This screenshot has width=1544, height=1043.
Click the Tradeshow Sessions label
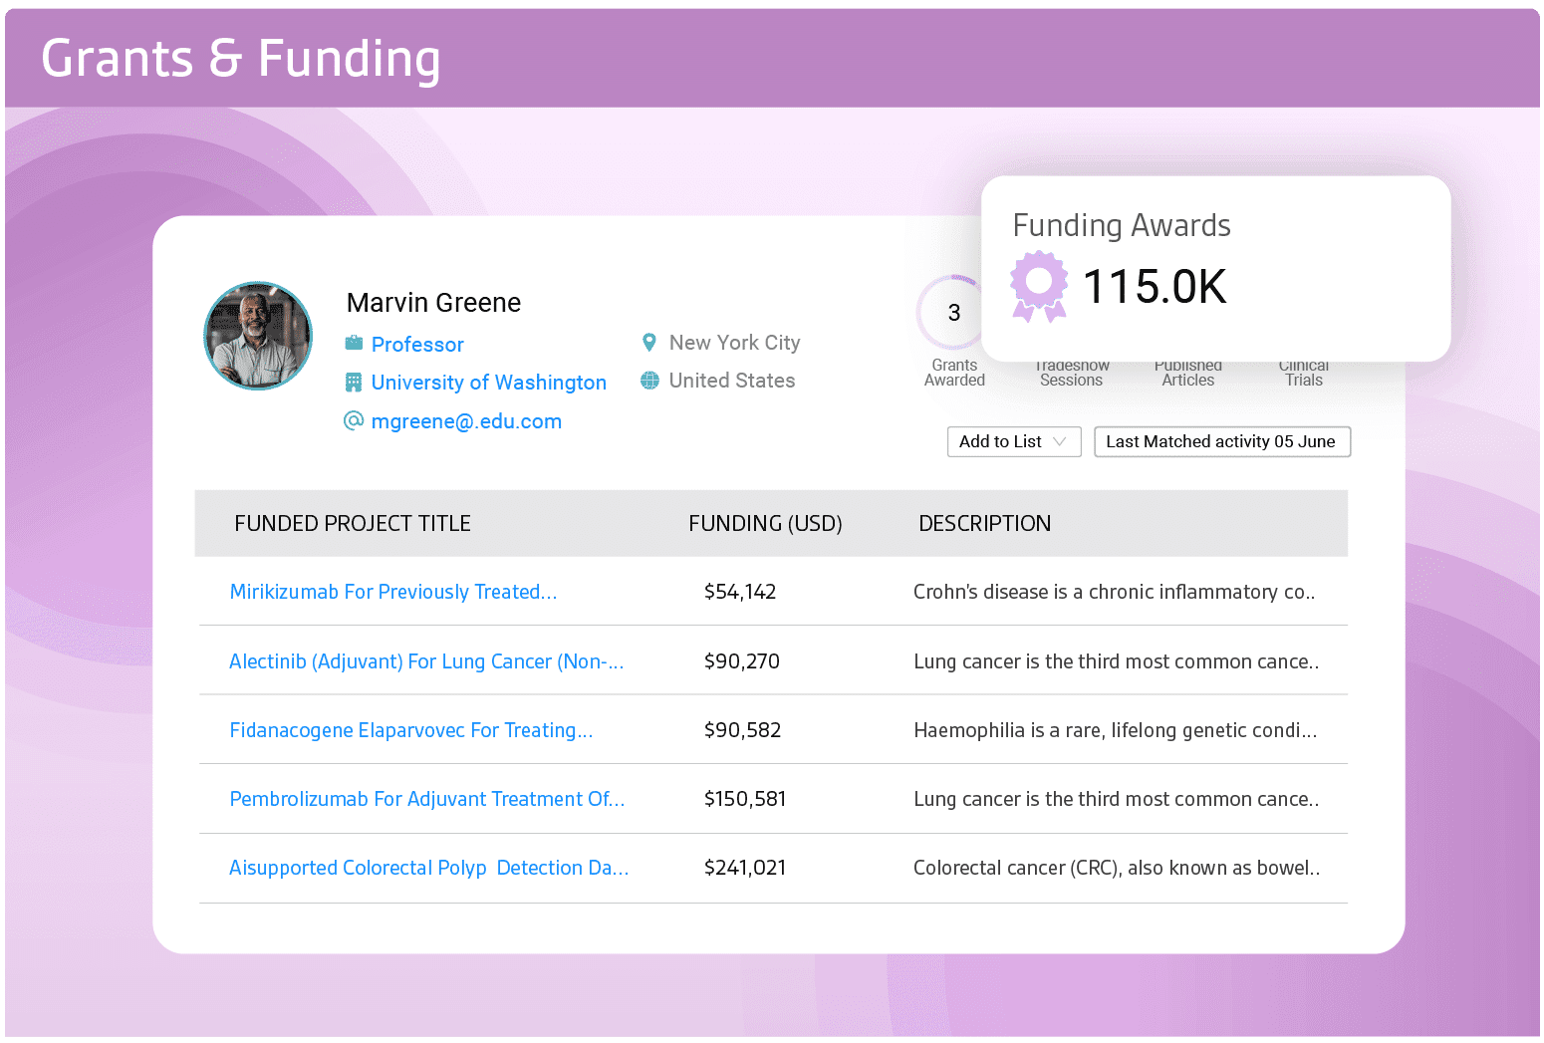click(x=1072, y=373)
